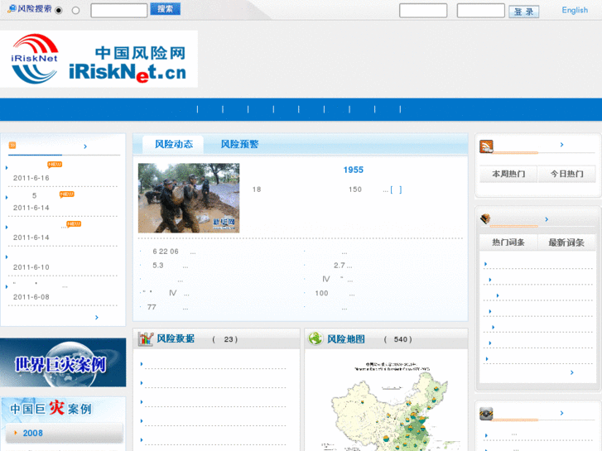Viewport: 602px width, 451px height.
Task: Click the book icon above 热门词条
Action: coord(485,218)
